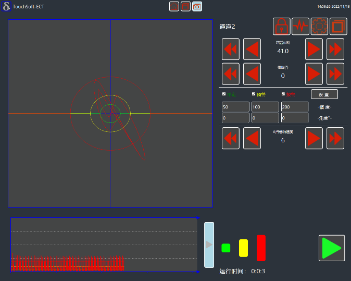Increase A-scan speed fast with double-right arrow
351x281 pixels.
(x=335, y=138)
